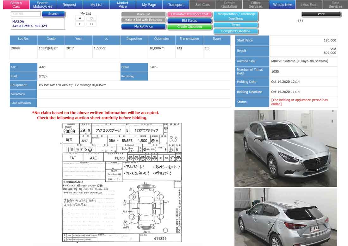
Task: Open the My List tab
Action: pyautogui.click(x=96, y=5)
